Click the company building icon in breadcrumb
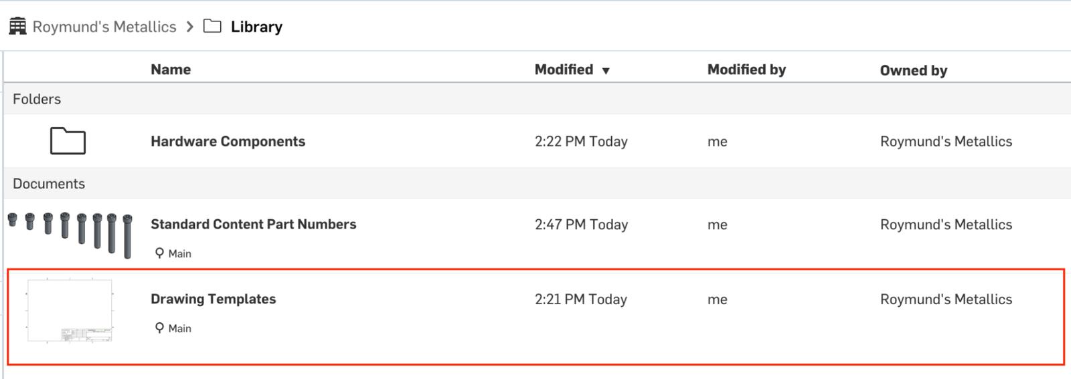The height and width of the screenshot is (379, 1071). (x=17, y=26)
